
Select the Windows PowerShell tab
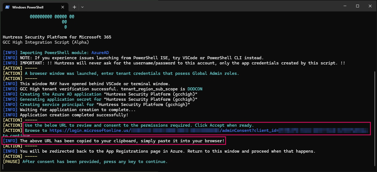pos(36,7)
